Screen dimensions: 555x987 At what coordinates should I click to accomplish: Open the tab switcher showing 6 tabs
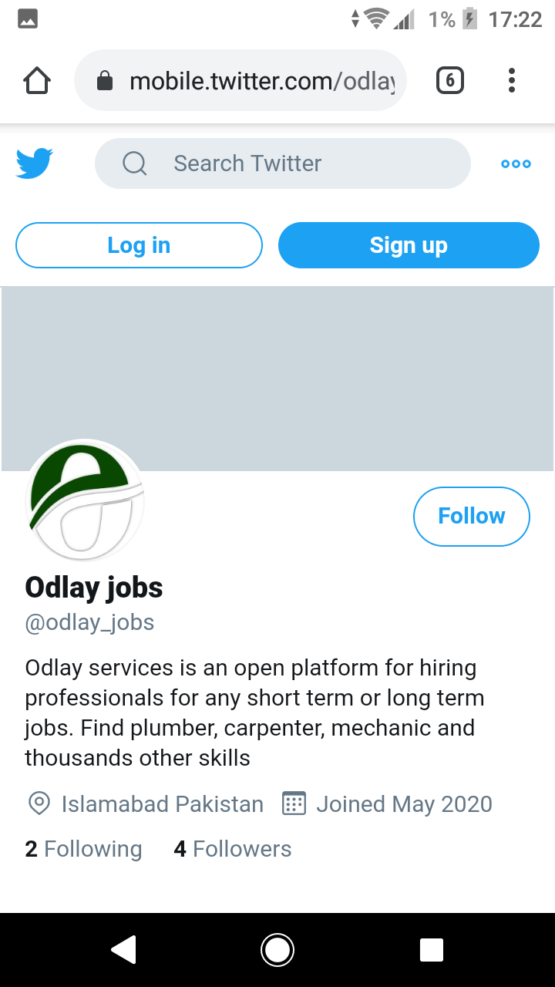pyautogui.click(x=450, y=81)
